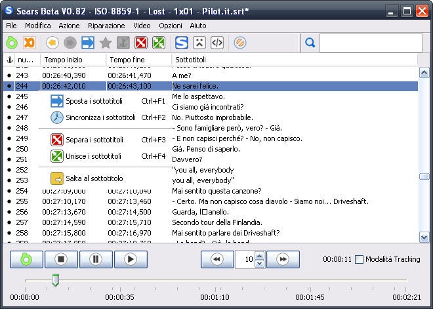
Task: Click the search text field
Action: pos(371,43)
